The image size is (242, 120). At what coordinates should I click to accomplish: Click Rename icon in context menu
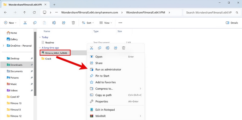[x=107, y=48]
